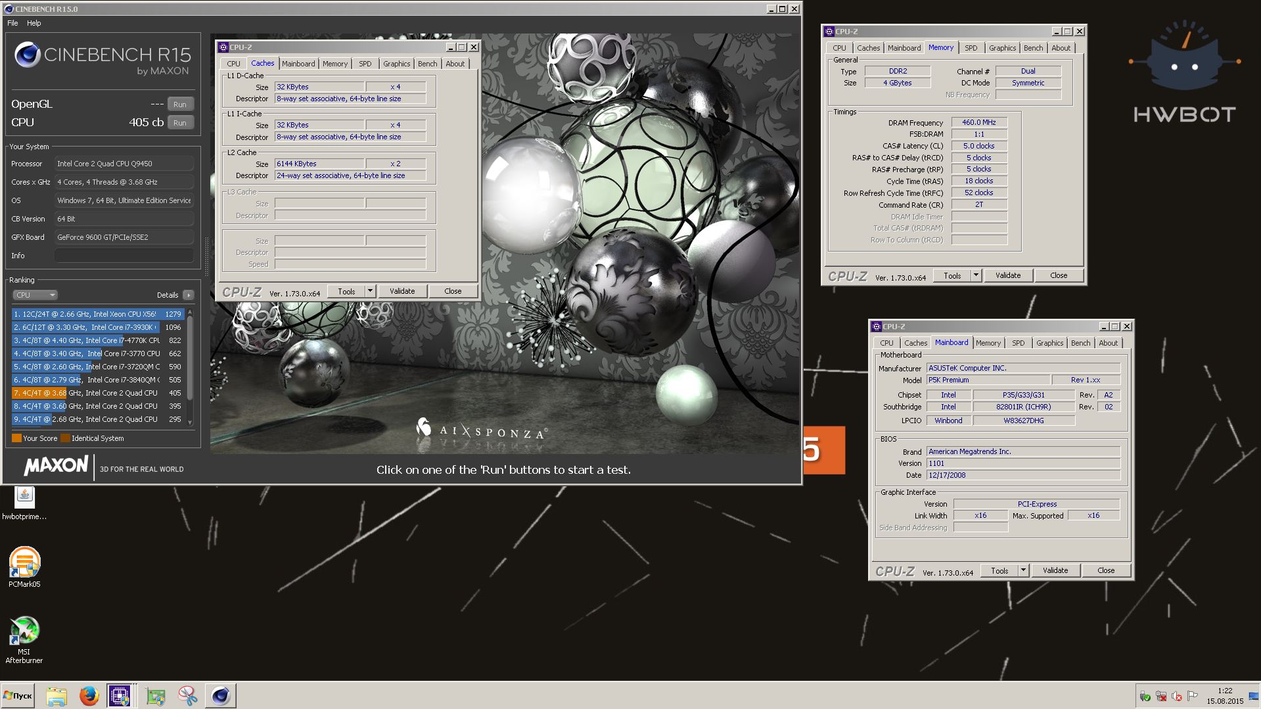Open About tab in Mainboard CPU-Z window
The image size is (1261, 709).
(x=1108, y=343)
